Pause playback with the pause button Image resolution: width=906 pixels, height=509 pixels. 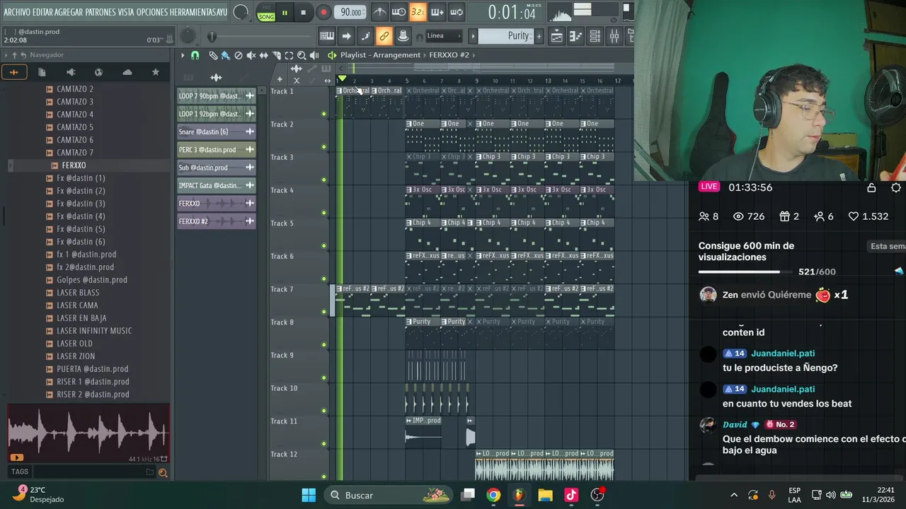(x=285, y=13)
